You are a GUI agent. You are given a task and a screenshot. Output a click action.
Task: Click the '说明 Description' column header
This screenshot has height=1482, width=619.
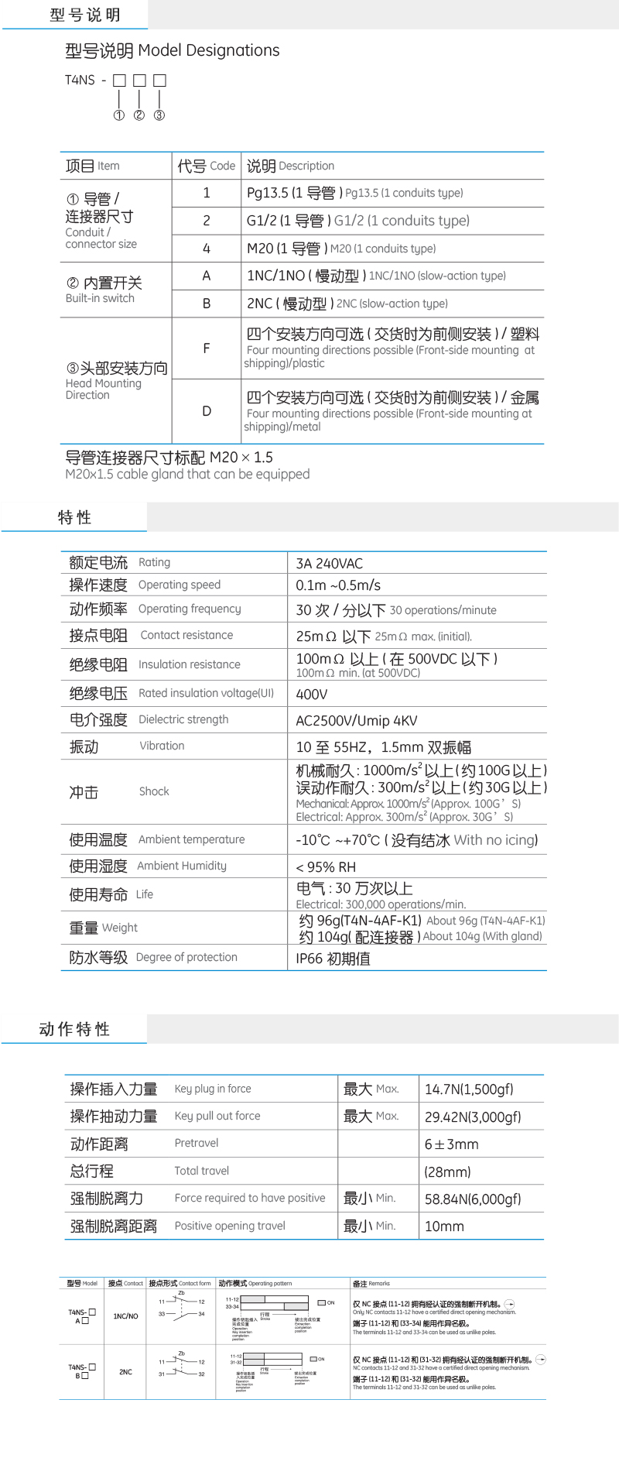(290, 166)
